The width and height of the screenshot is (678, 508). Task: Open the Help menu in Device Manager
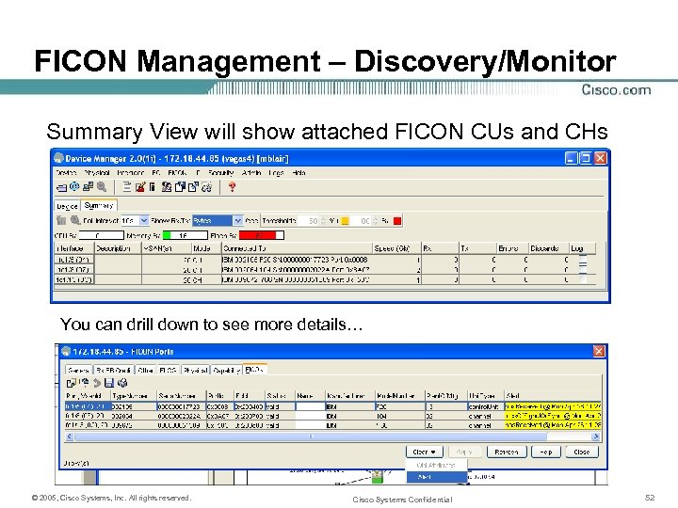pyautogui.click(x=299, y=172)
